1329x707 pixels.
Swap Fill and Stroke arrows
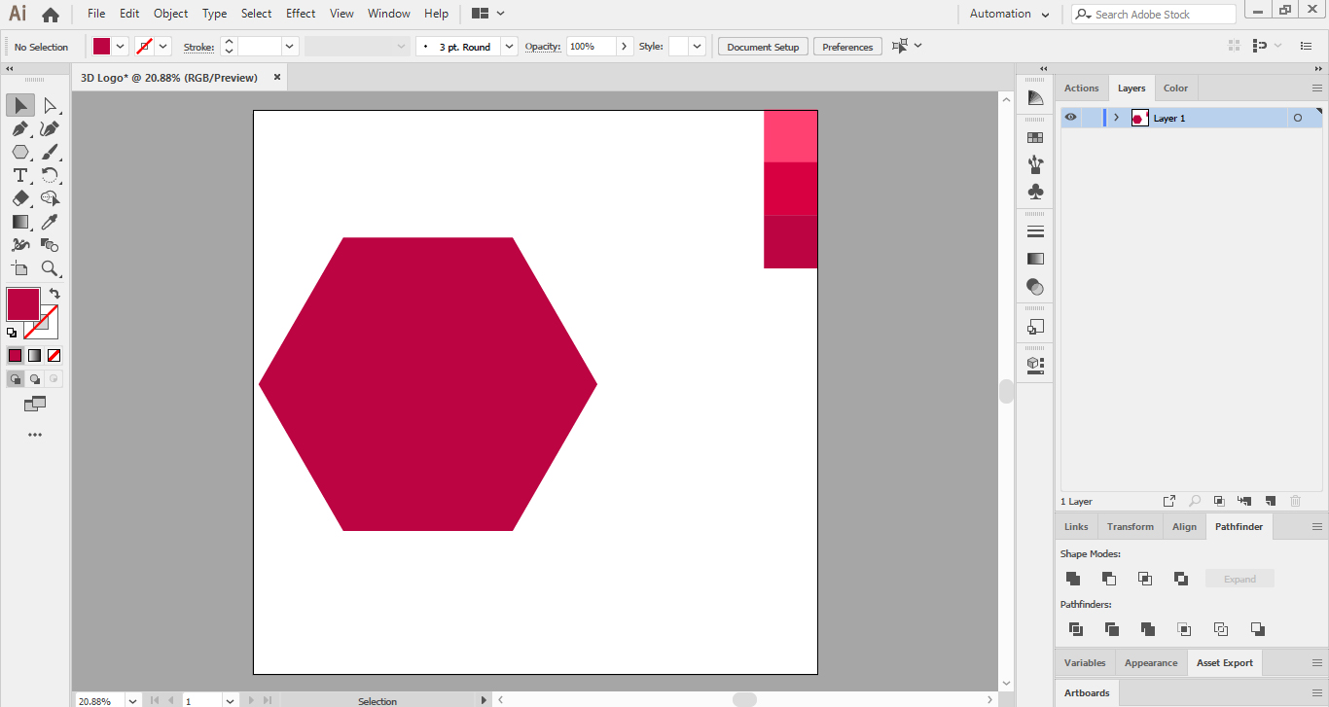[54, 293]
